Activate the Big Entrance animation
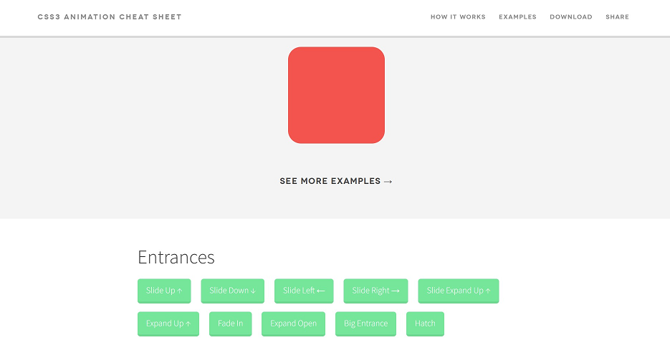Viewport: 670px width, 345px height. click(x=365, y=324)
